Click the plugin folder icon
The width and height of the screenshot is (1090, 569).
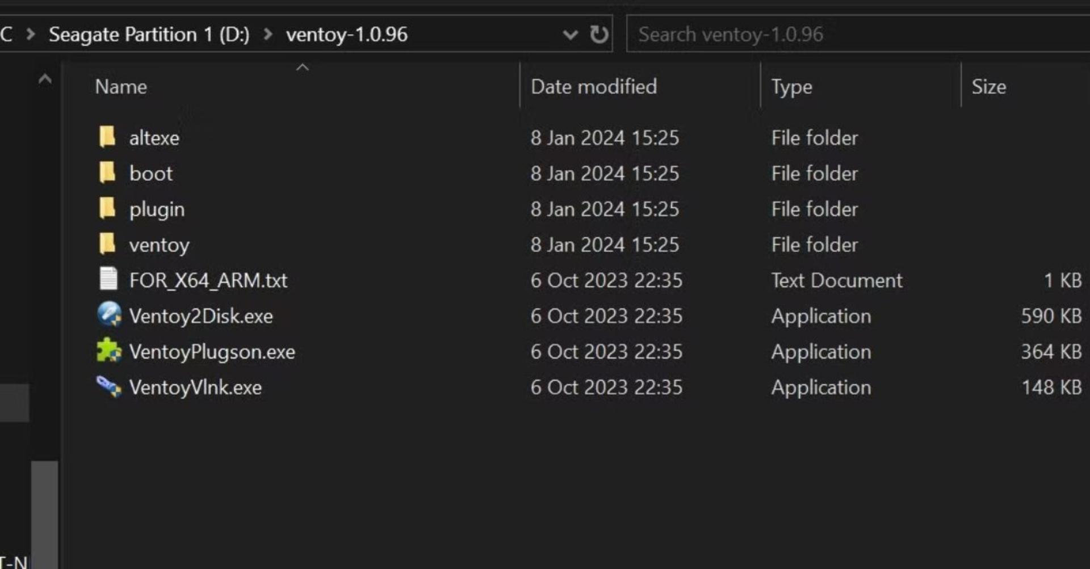(x=107, y=208)
